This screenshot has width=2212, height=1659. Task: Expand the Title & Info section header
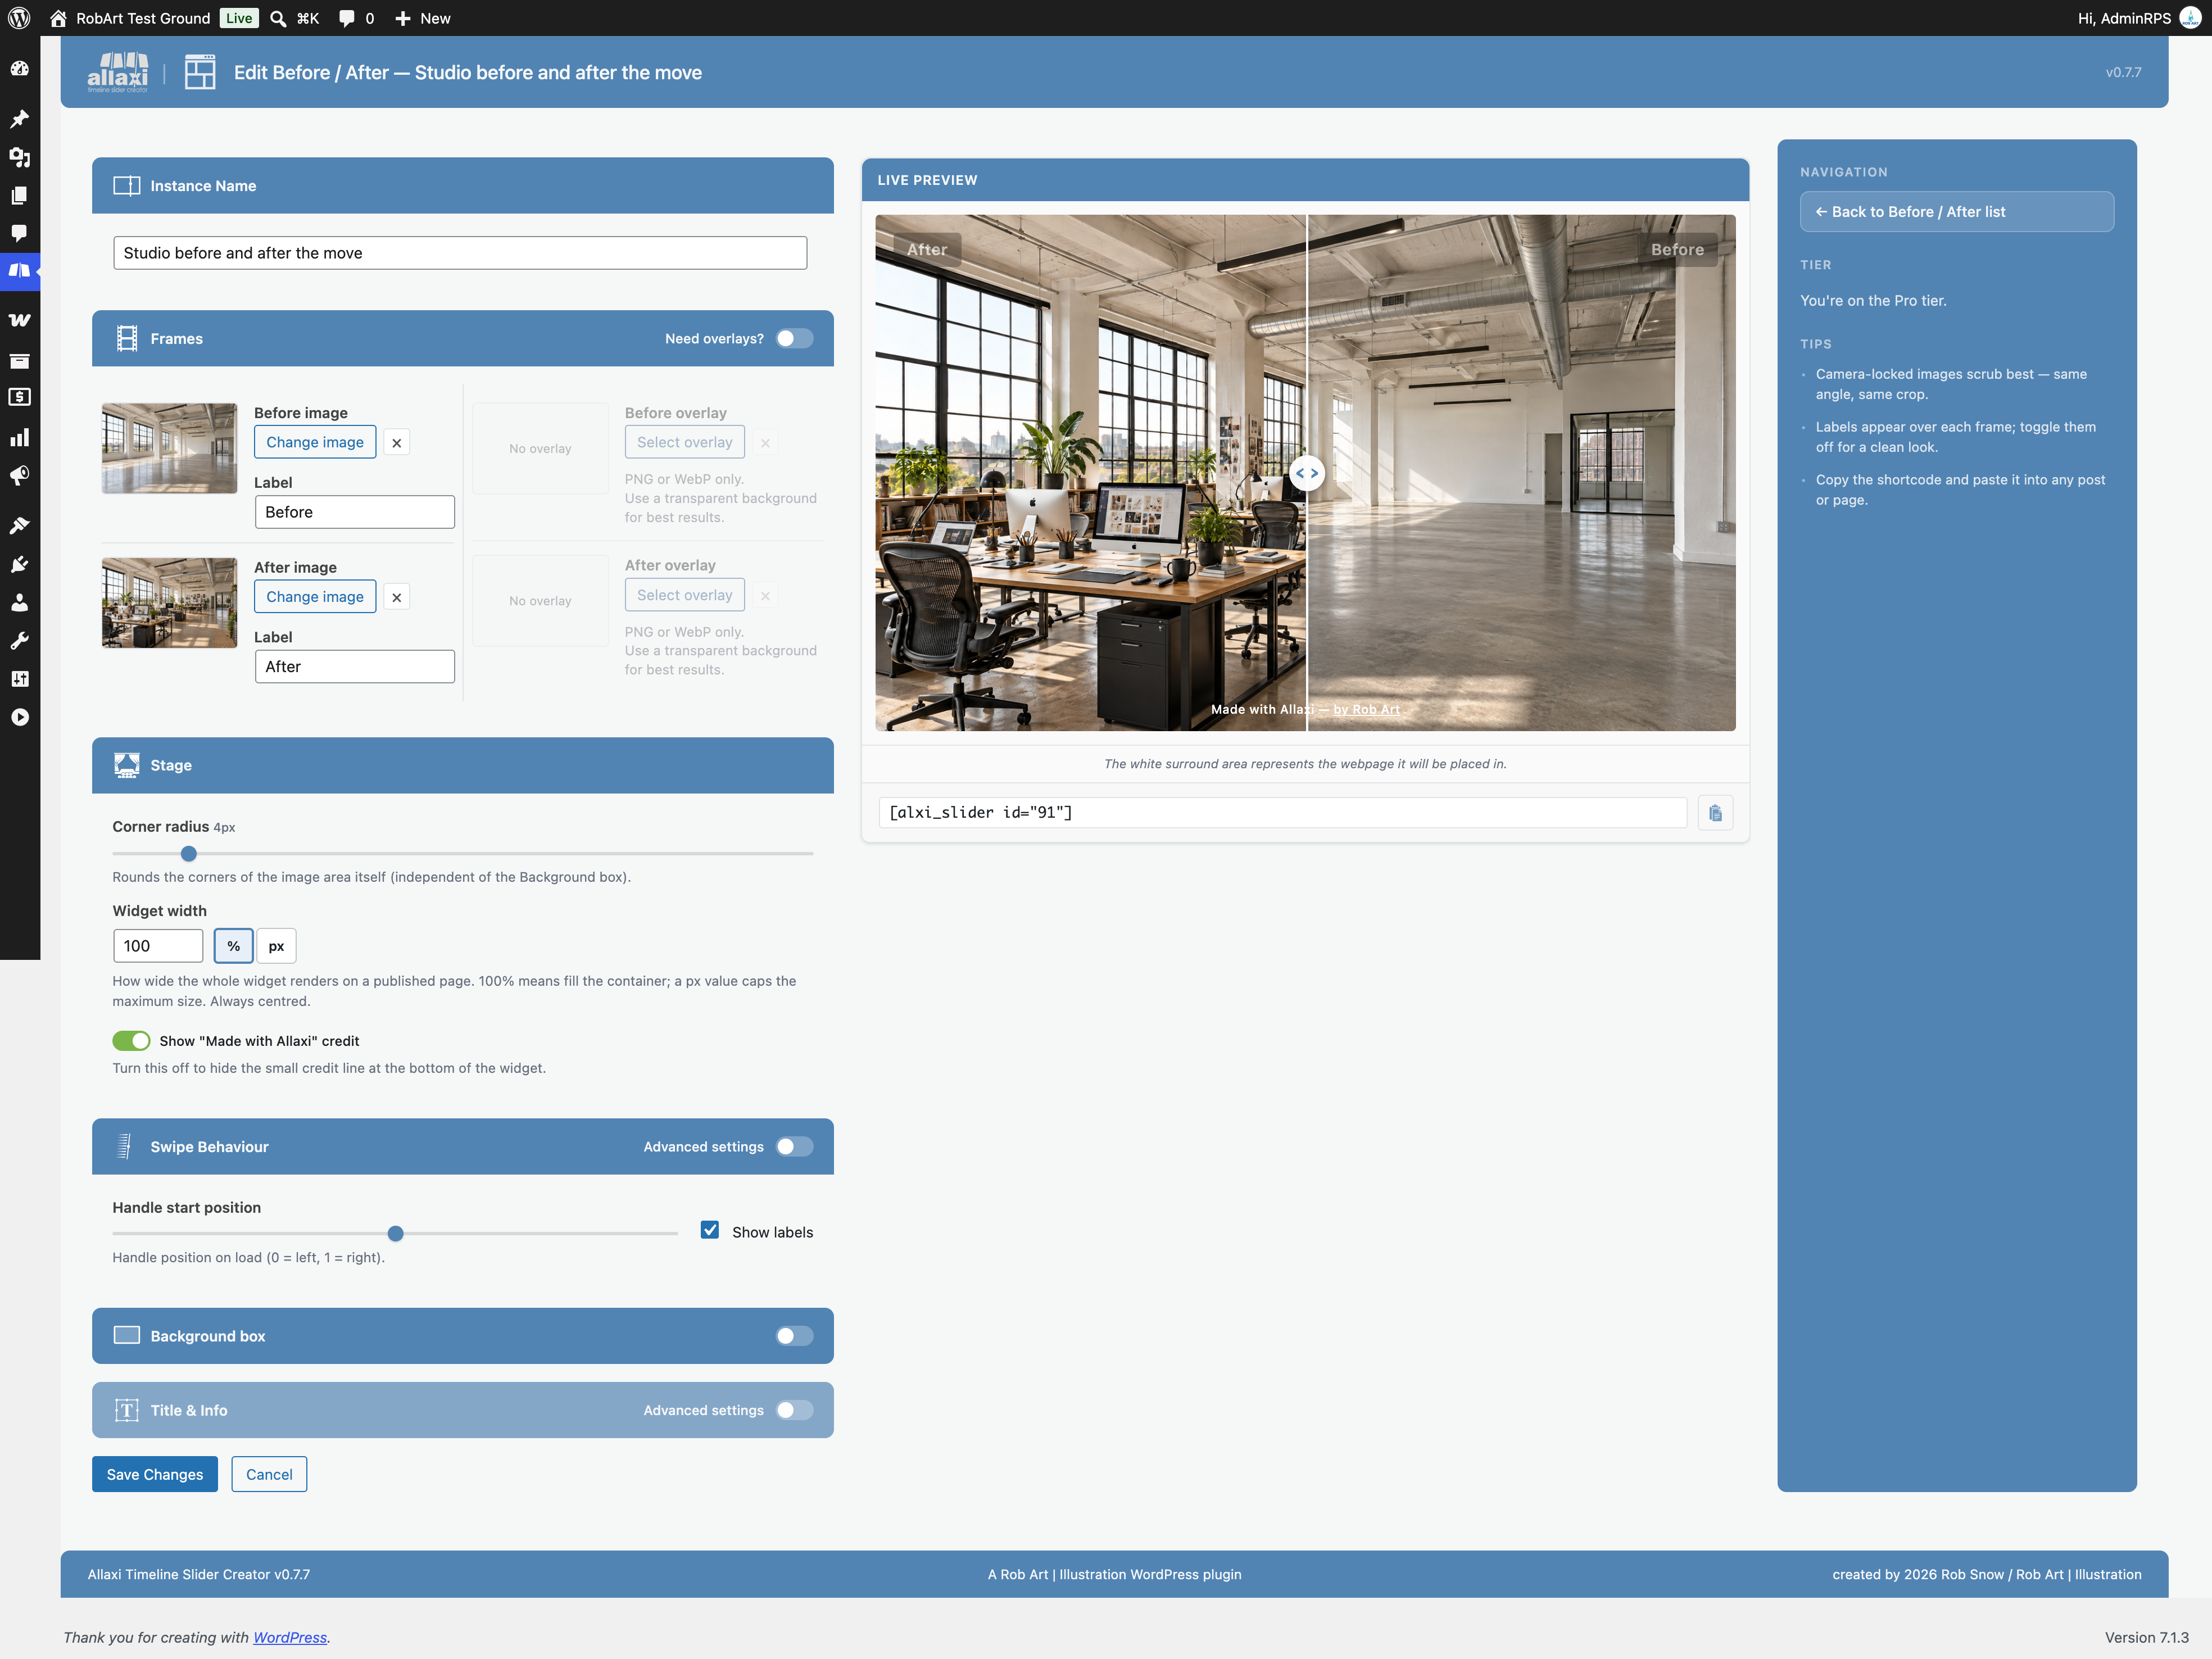point(463,1410)
